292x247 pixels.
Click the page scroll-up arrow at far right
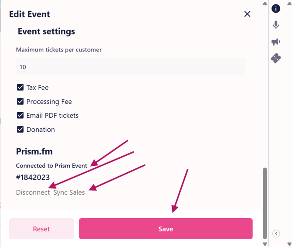click(289, 3)
